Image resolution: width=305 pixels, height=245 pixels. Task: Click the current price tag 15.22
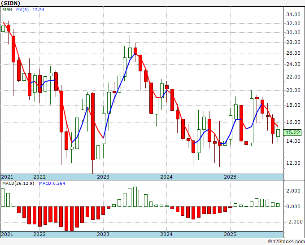(x=293, y=132)
